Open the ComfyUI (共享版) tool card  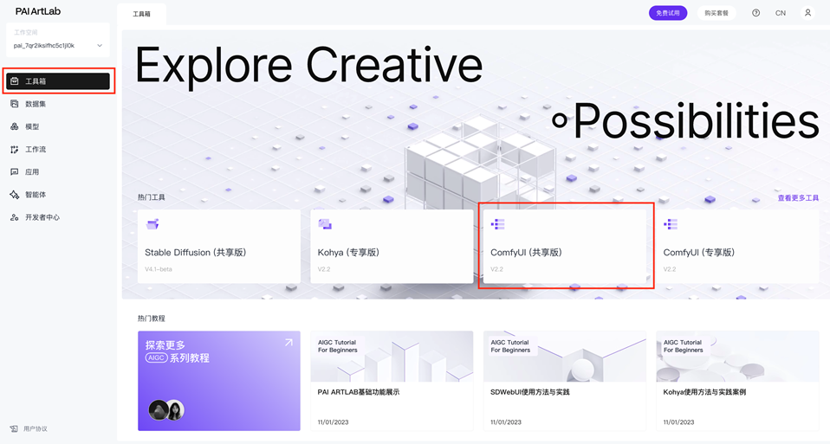(565, 247)
